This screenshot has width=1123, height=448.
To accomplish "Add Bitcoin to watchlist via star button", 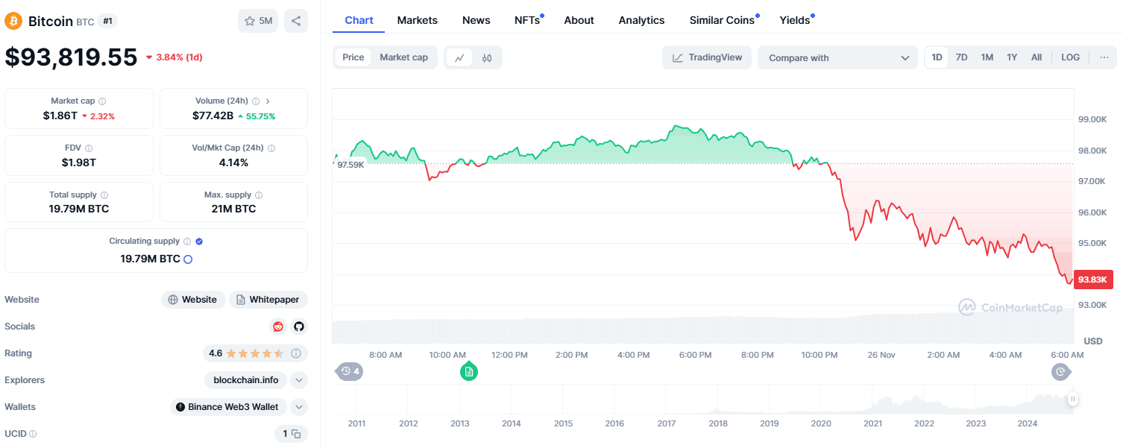I will 258,21.
